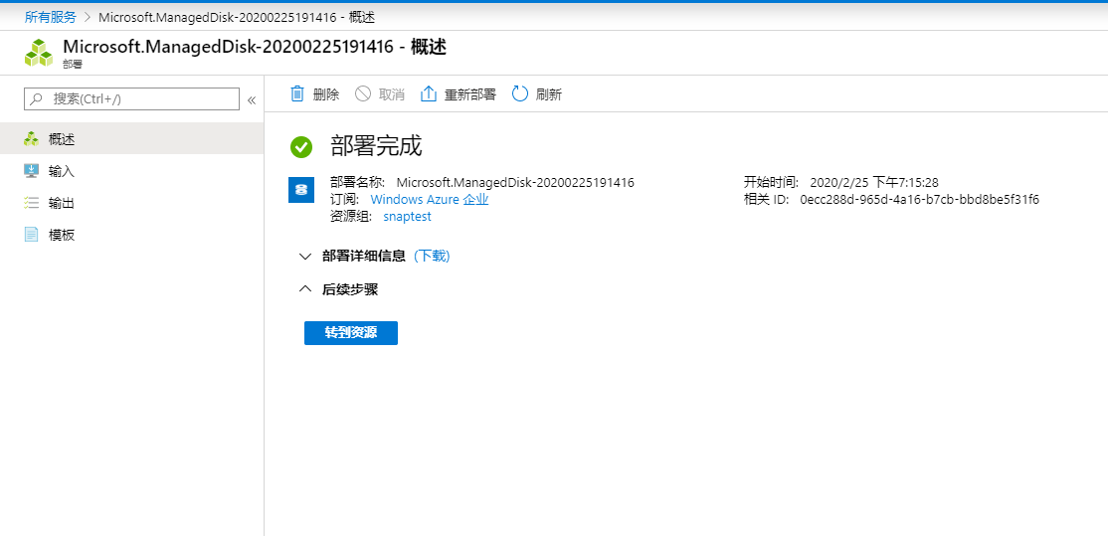The width and height of the screenshot is (1108, 536).
Task: Click the green deployment complete checkmark icon
Action: point(301,147)
